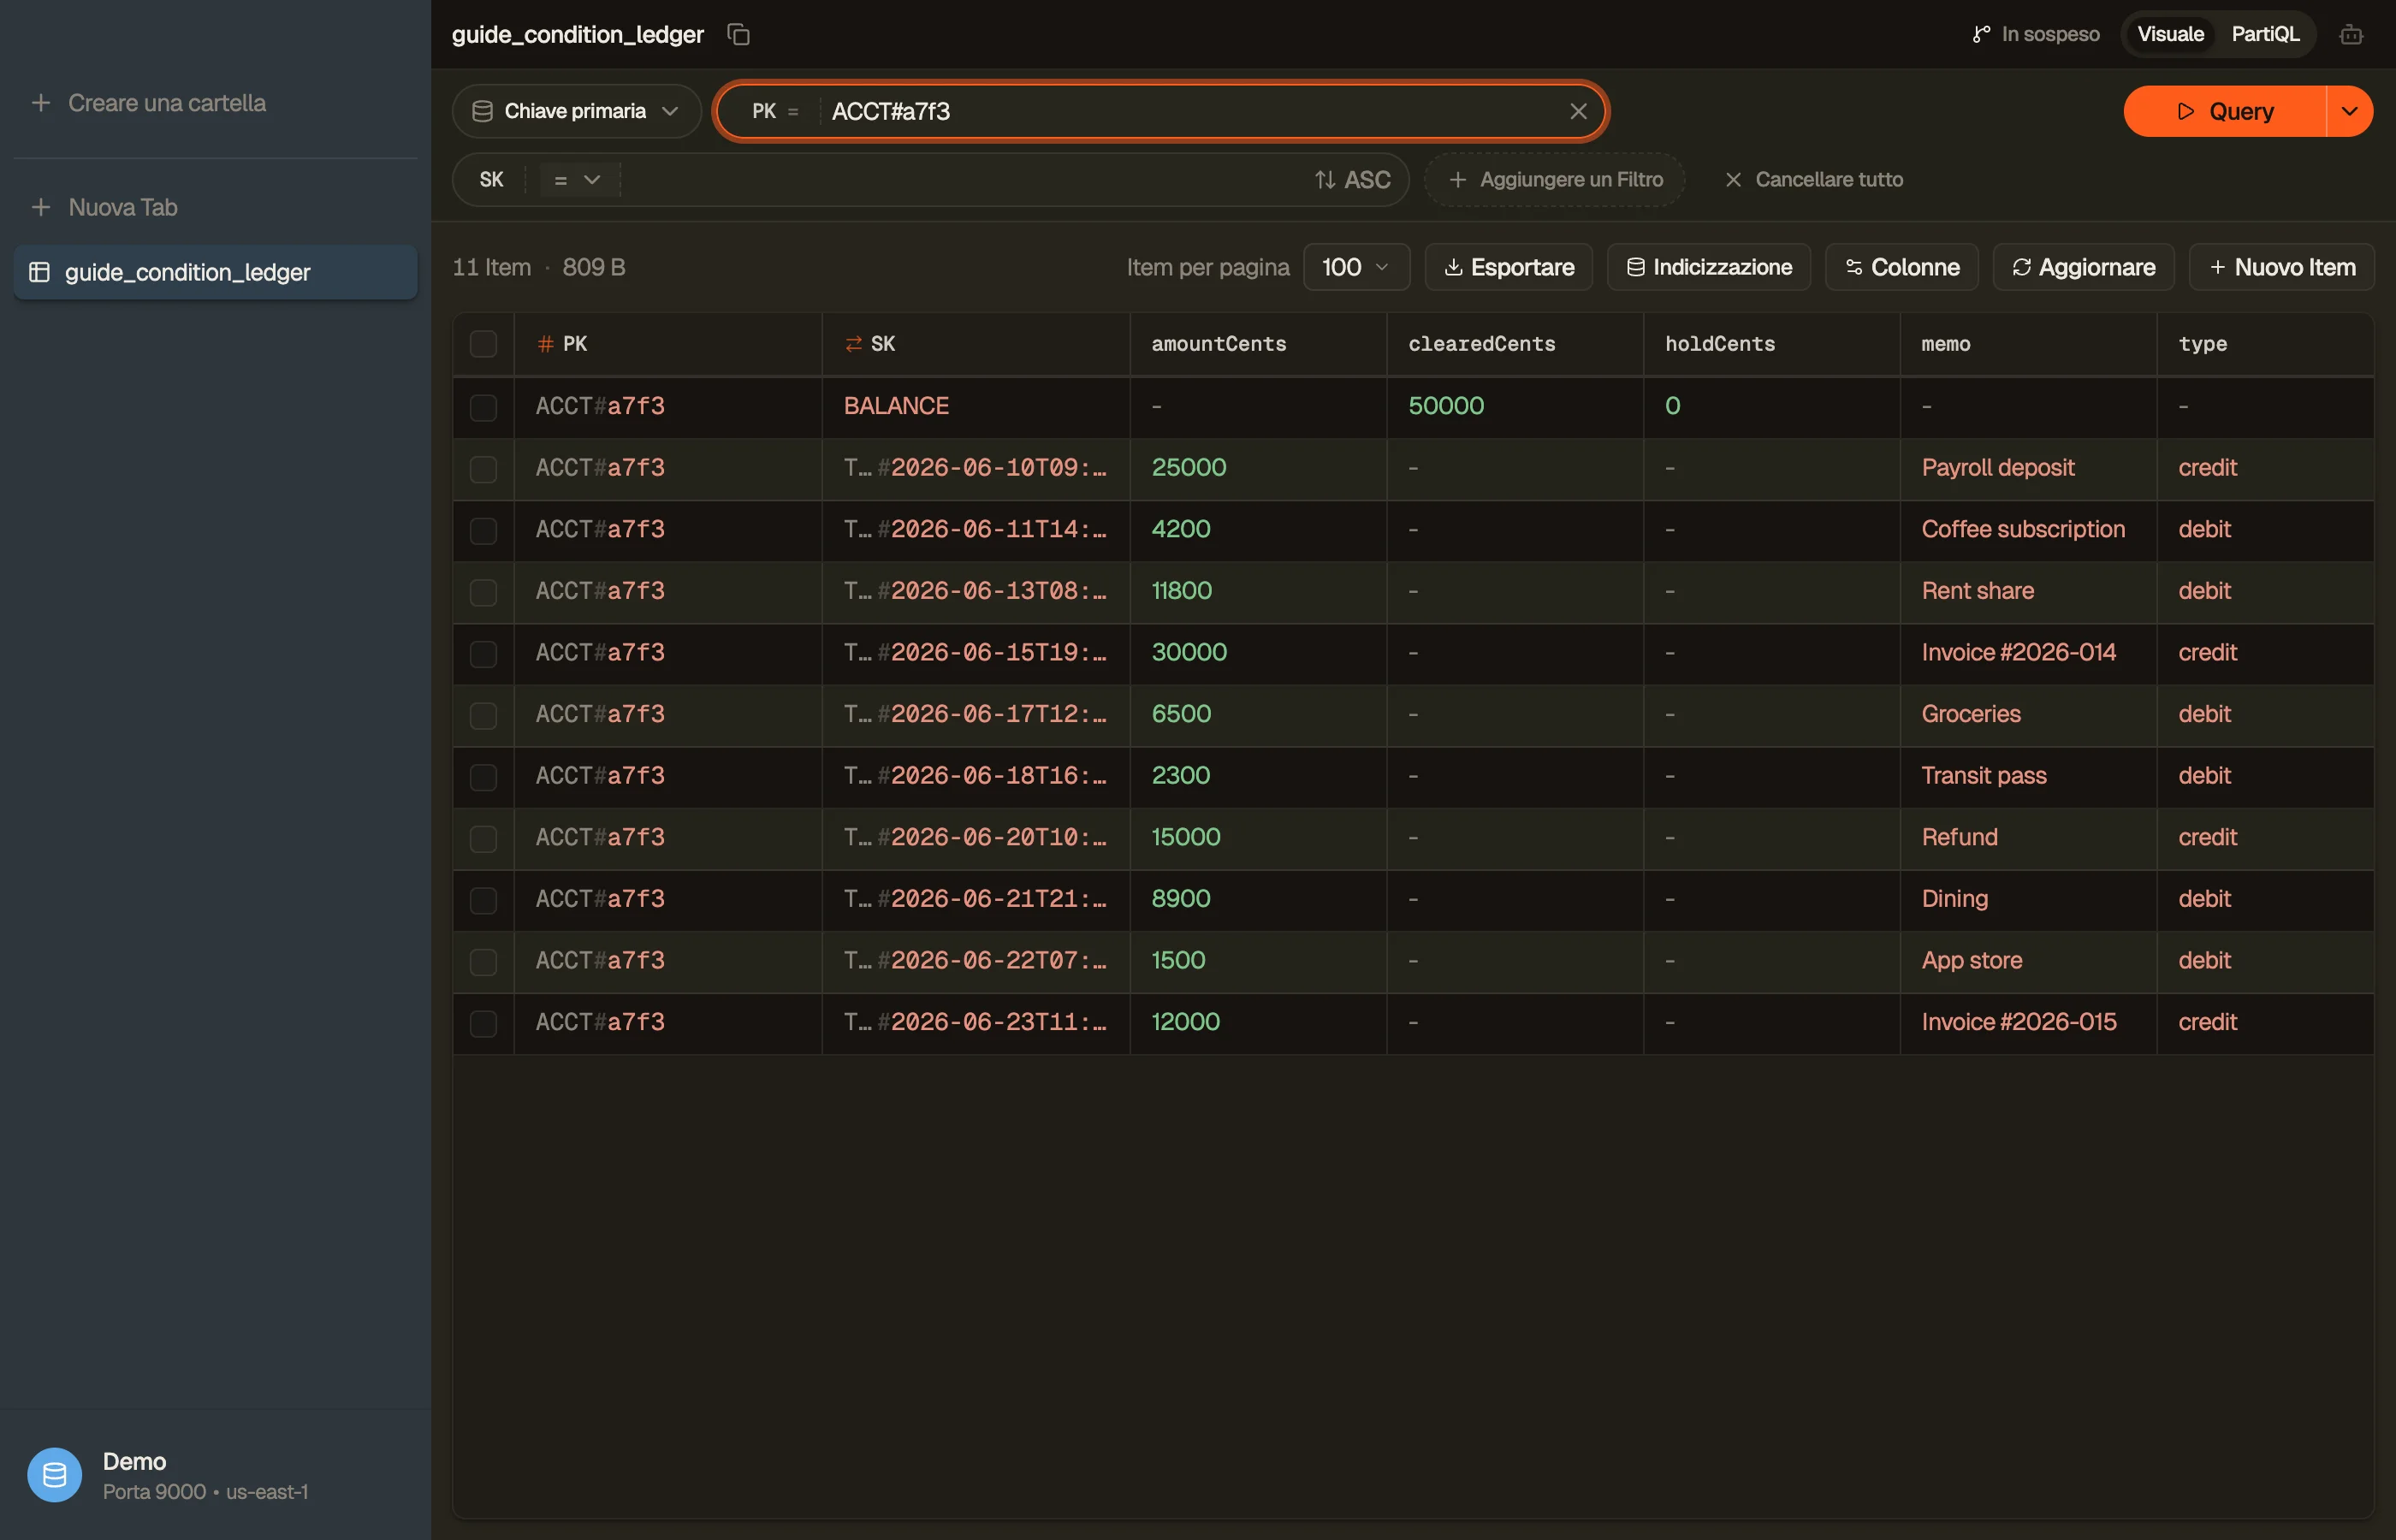Viewport: 2396px width, 1540px height.
Task: Click amountCents value 8900
Action: tap(1180, 899)
